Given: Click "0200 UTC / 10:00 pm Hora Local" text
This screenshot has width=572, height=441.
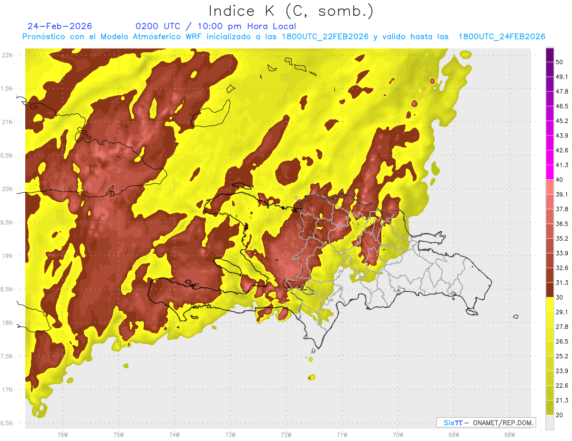Looking at the screenshot, I should point(215,26).
